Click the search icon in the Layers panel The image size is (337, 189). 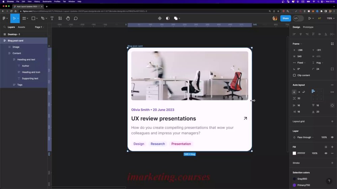pyautogui.click(x=4, y=27)
